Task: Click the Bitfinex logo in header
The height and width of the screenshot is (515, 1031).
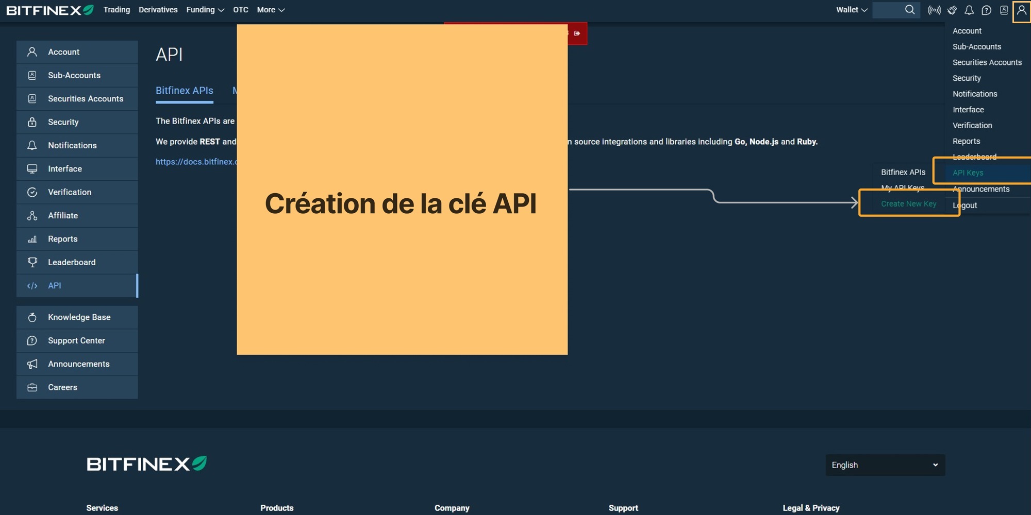Action: (x=49, y=10)
